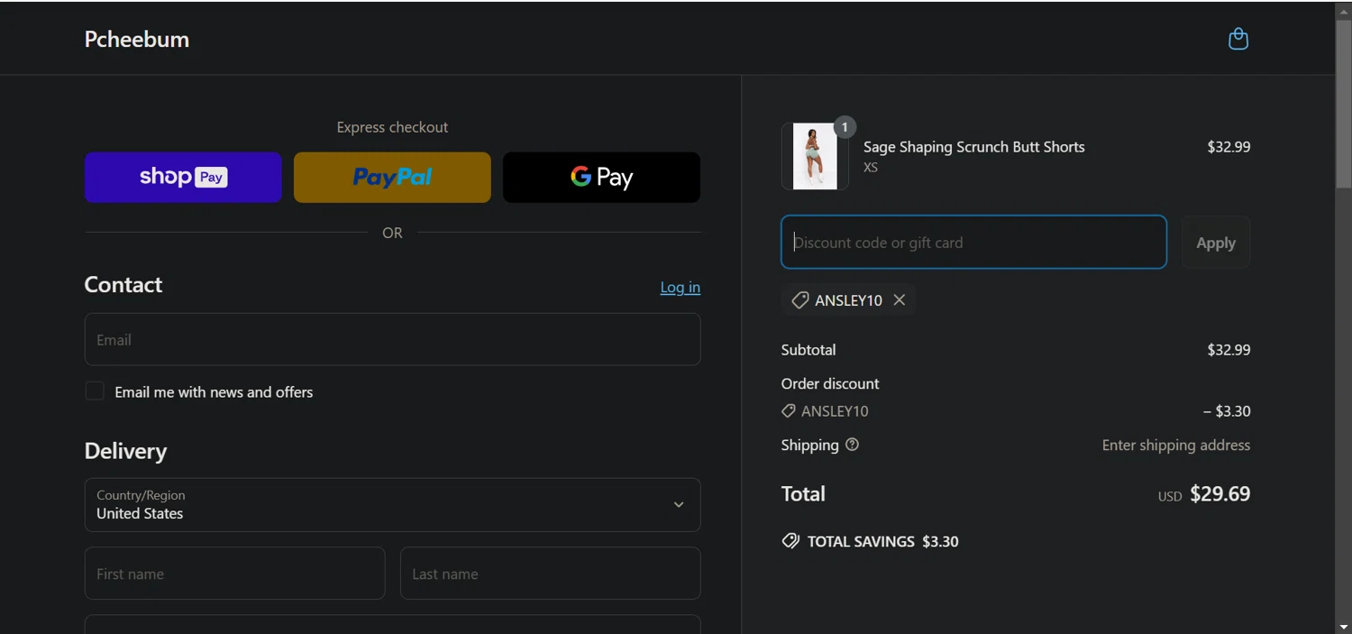Screen dimensions: 1352x634
Task: Apply the discount code
Action: click(1215, 243)
